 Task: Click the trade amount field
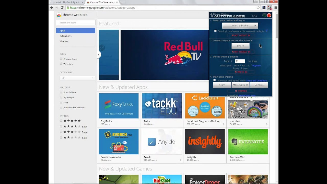click(x=240, y=61)
